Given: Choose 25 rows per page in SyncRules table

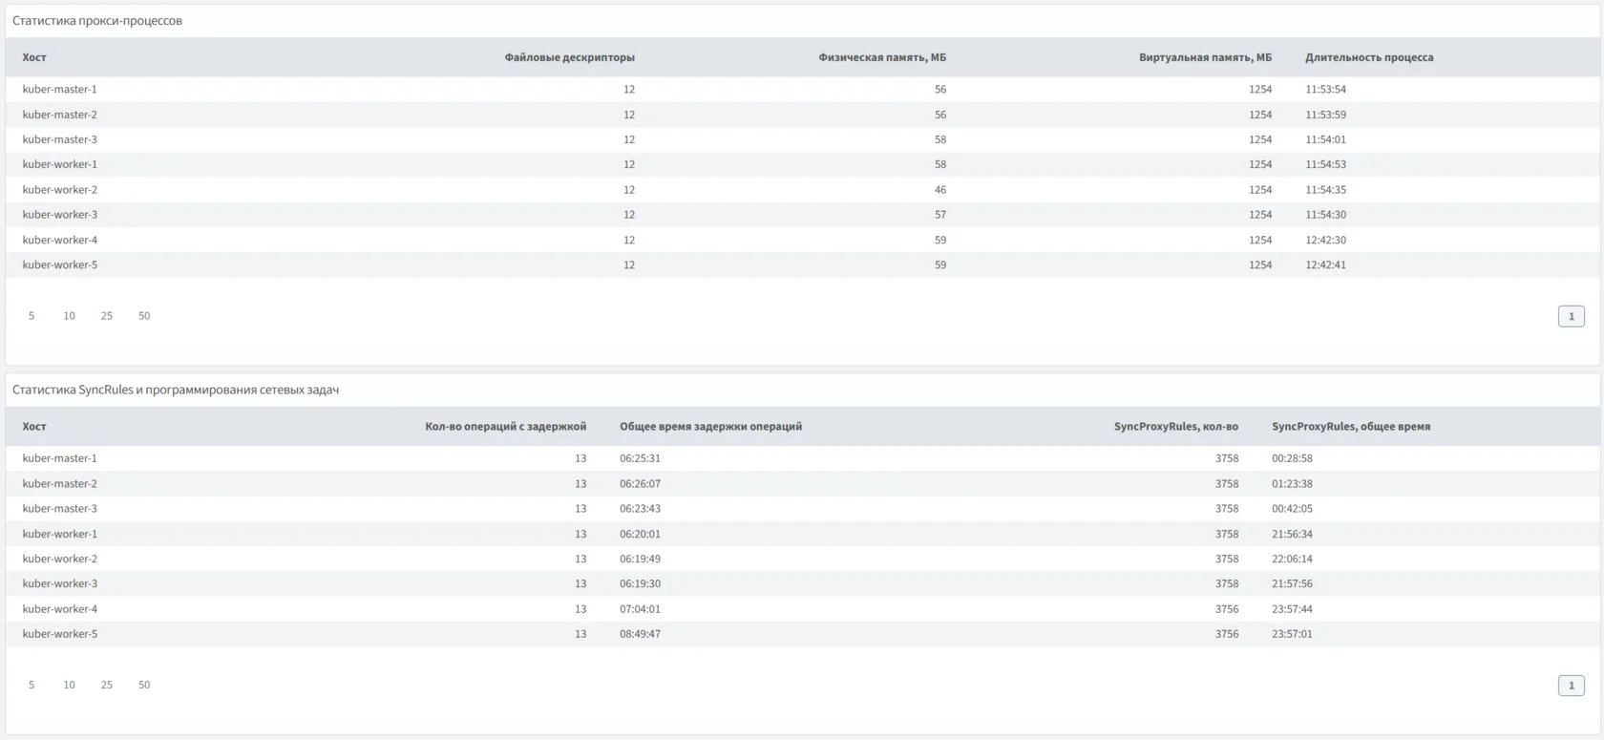Looking at the screenshot, I should click(x=107, y=685).
